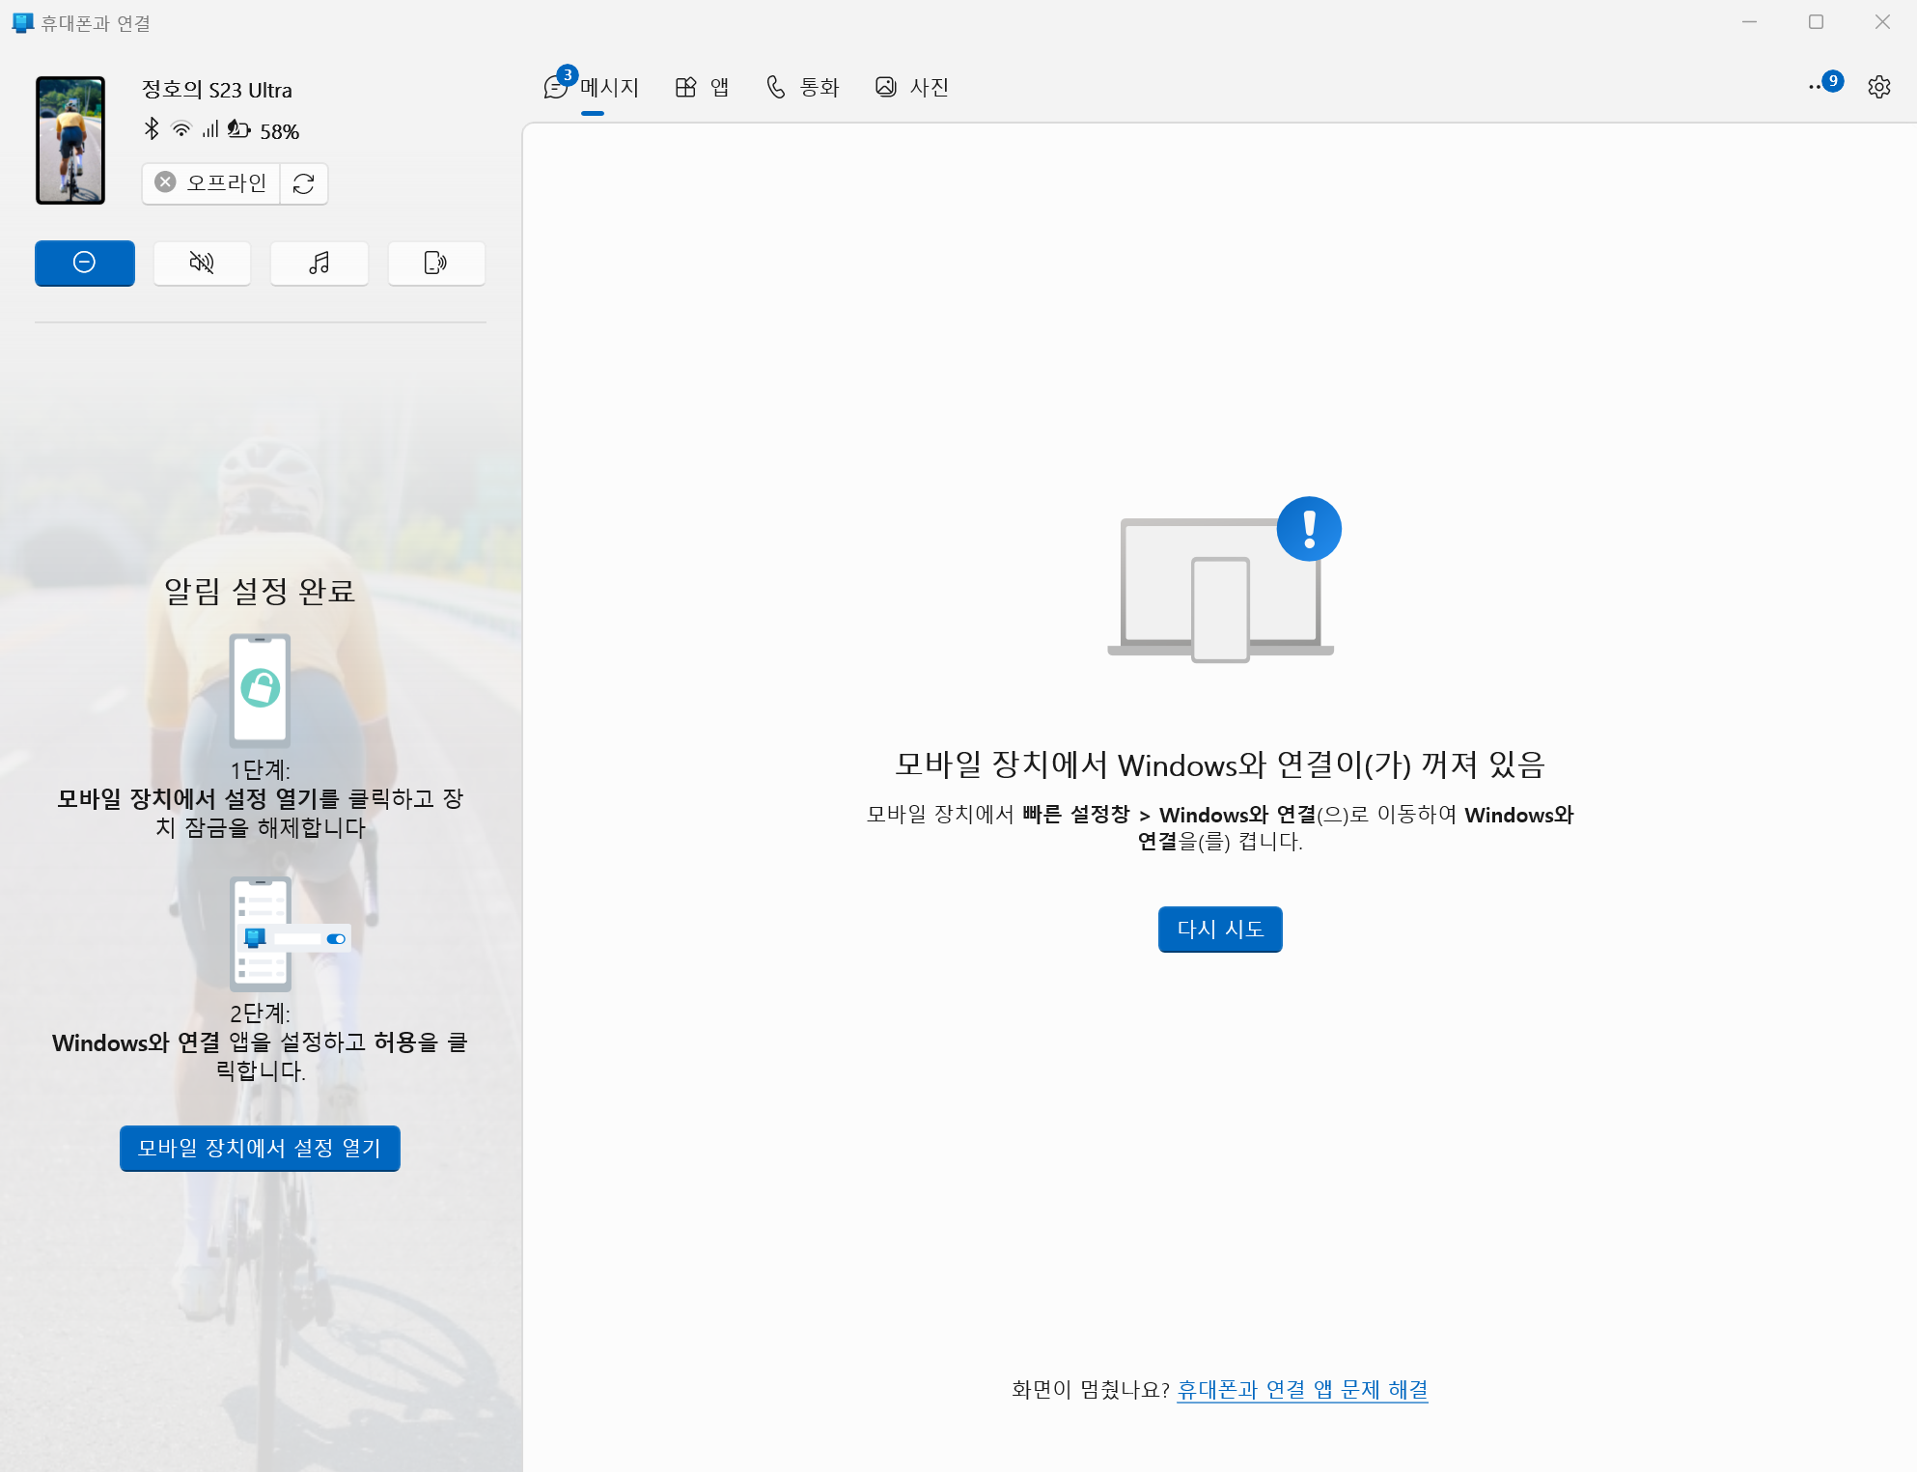Open the 메시지 tab
This screenshot has width=1917, height=1472.
point(593,88)
